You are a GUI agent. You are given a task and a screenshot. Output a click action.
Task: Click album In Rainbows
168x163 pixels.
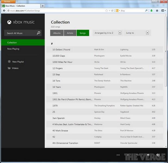(125, 74)
